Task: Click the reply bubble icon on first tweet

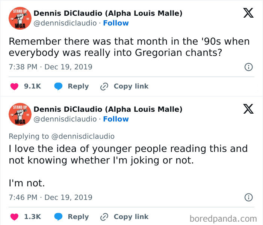Action: pos(58,86)
